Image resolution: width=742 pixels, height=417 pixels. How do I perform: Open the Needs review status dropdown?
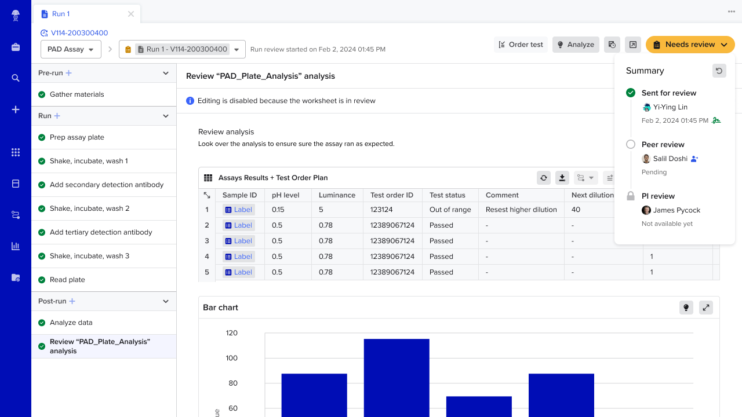point(690,45)
